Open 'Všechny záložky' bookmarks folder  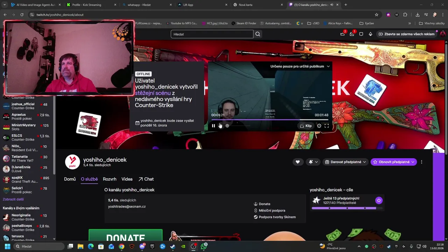coord(432,23)
